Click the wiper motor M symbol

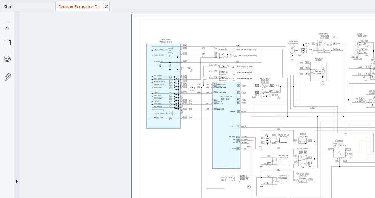(x=323, y=71)
